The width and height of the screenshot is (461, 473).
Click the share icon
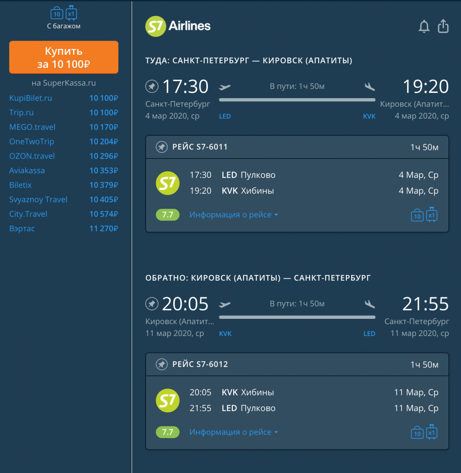pyautogui.click(x=443, y=26)
